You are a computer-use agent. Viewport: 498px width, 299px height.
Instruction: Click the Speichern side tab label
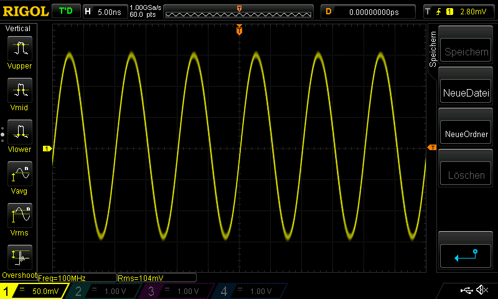pyautogui.click(x=433, y=49)
